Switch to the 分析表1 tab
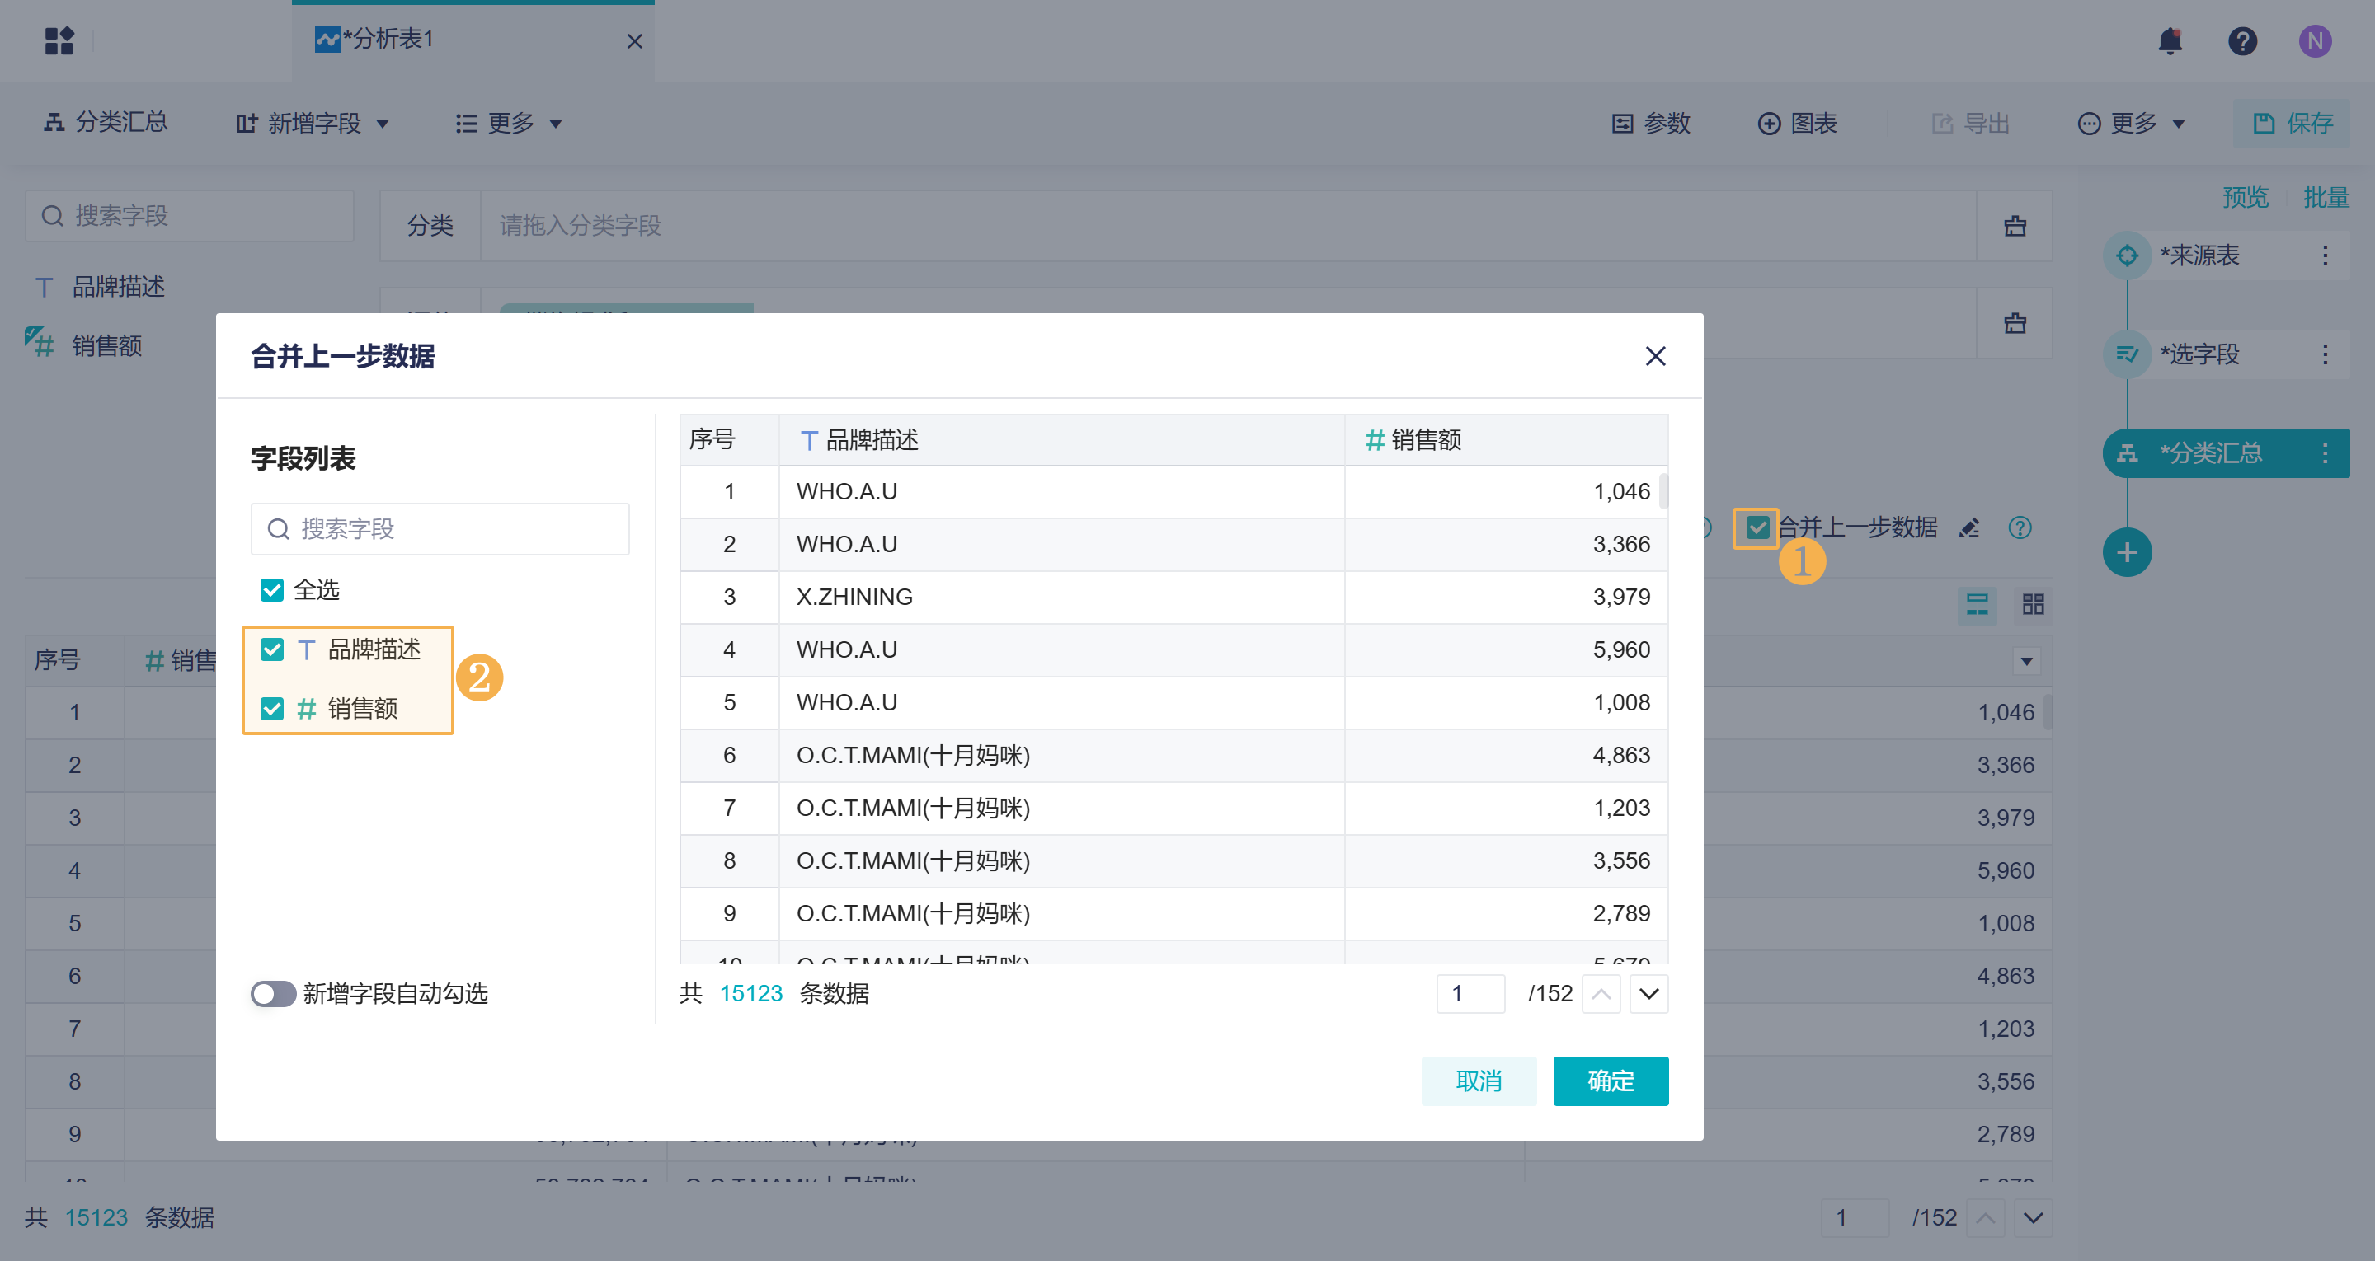 click(388, 40)
